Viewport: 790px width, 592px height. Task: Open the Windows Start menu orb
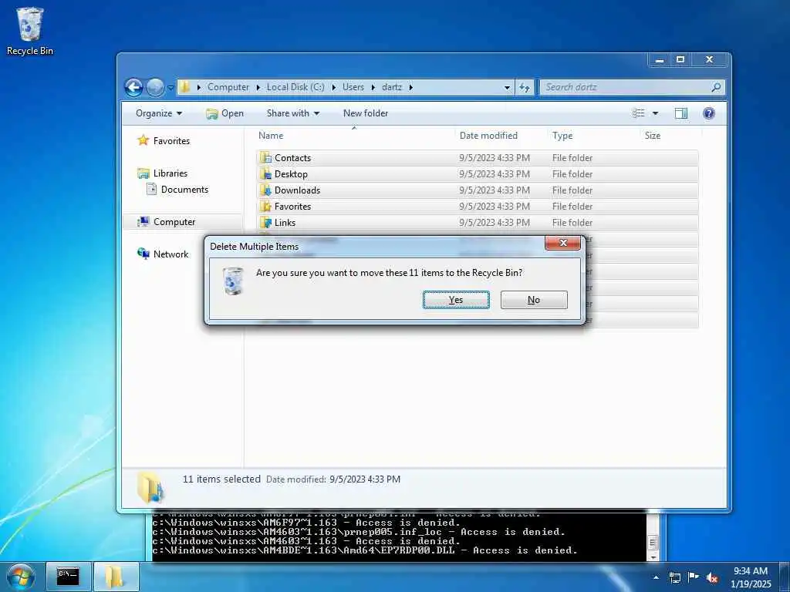pos(21,577)
